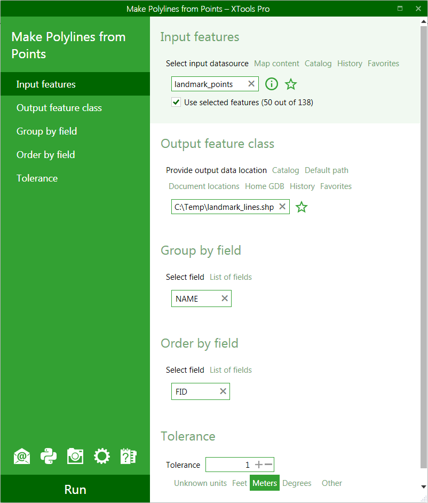Open Favorites for input datasource
Viewport: 428px width, 503px height.
(x=383, y=64)
